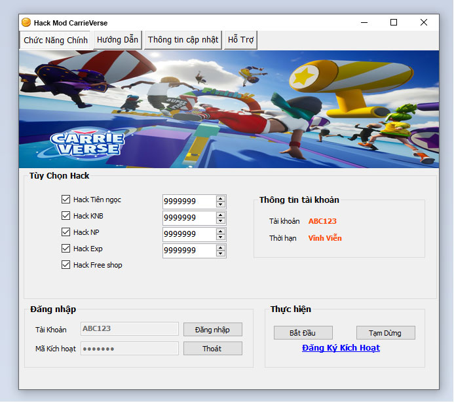The height and width of the screenshot is (403, 454).
Task: Pause with the Tạm Dừng button
Action: pos(386,333)
